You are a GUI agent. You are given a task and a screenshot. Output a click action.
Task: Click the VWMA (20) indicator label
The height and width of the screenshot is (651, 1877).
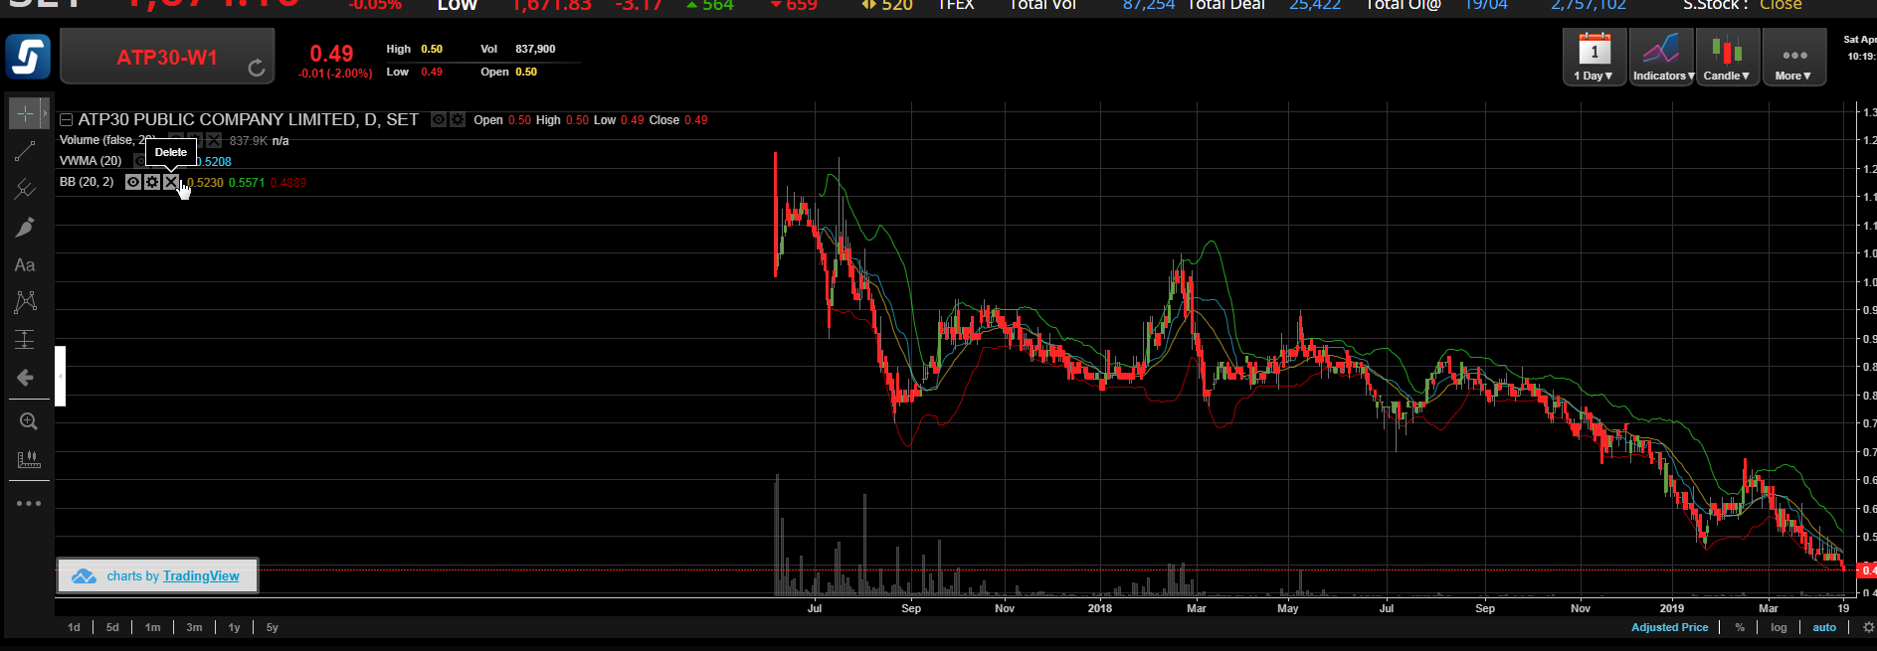91,161
